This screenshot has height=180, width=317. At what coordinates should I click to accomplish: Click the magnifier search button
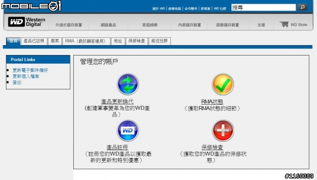[x=303, y=7]
